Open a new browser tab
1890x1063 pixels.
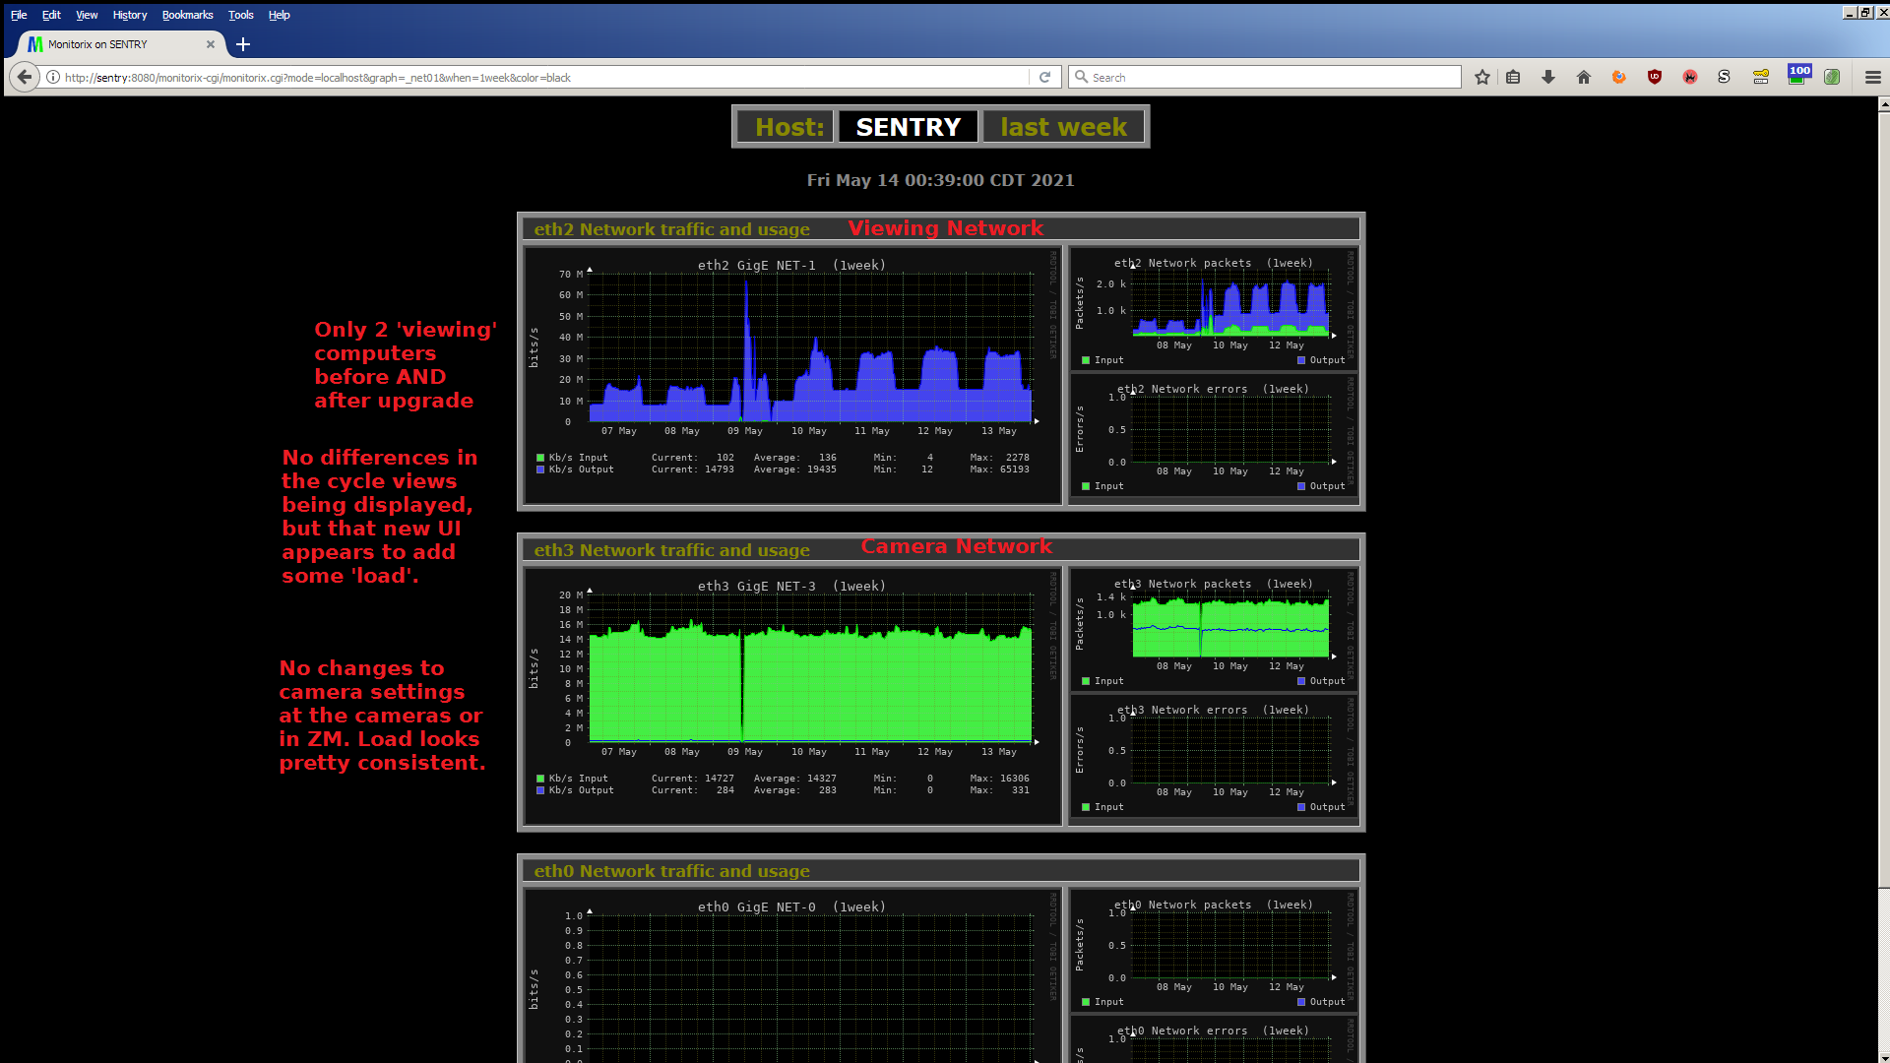pos(243,44)
